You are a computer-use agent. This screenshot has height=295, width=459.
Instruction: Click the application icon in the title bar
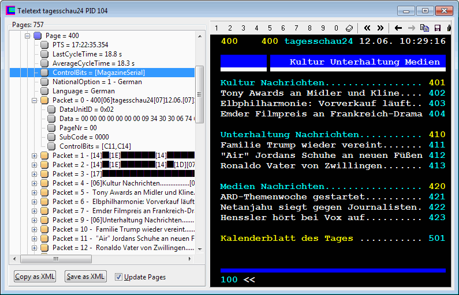(x=10, y=11)
